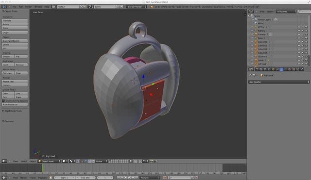Open the Material properties tab icon
Image resolution: width=311 pixels, height=180 pixels.
(290, 69)
